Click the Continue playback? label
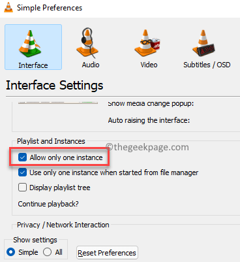This screenshot has width=240, height=262. pyautogui.click(x=48, y=204)
